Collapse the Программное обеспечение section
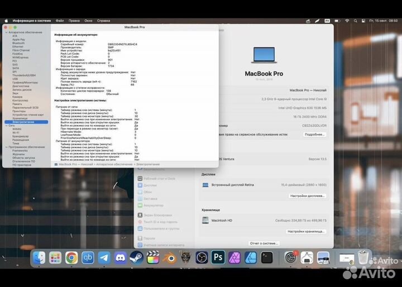Image resolution: width=402 pixels, height=287 pixels. (x=6, y=147)
